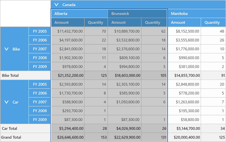Screen dimensions: 226x142
Task: Select cell $978,600.00
Action: [x=67, y=67]
